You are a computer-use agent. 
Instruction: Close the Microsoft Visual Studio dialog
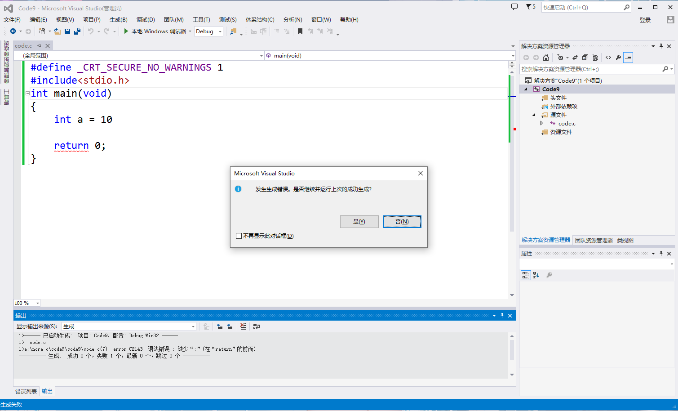coord(421,173)
